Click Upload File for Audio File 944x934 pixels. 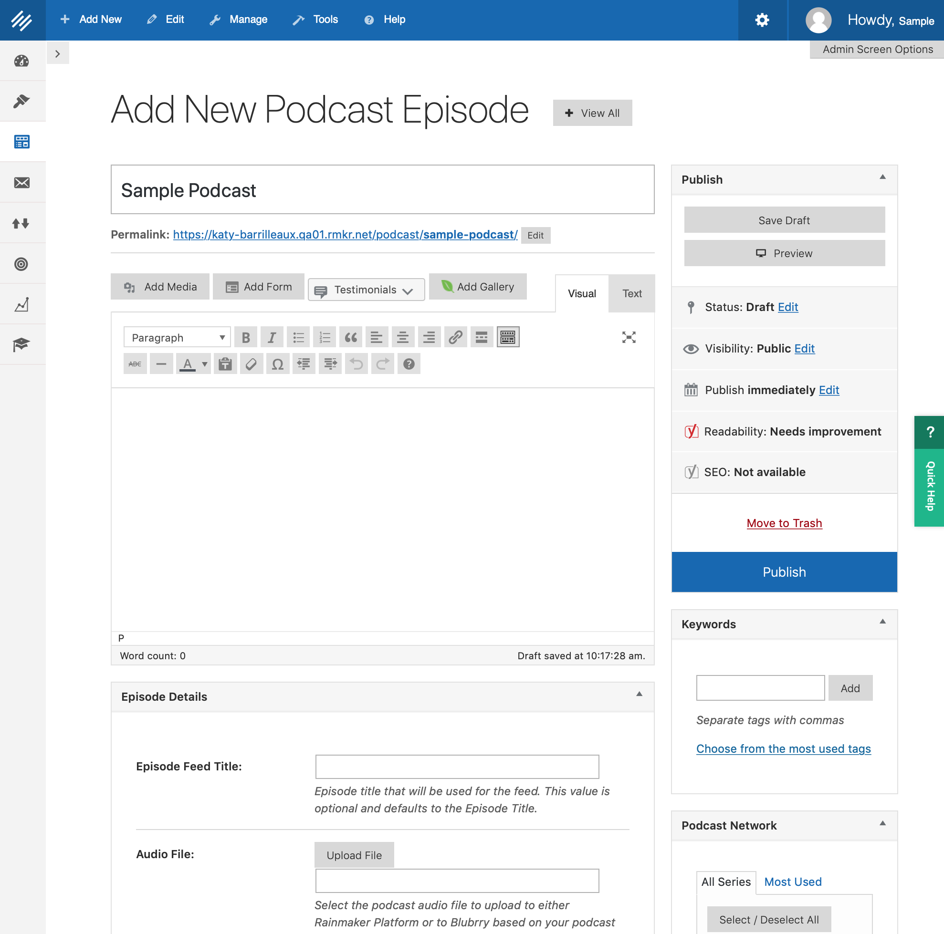point(354,854)
